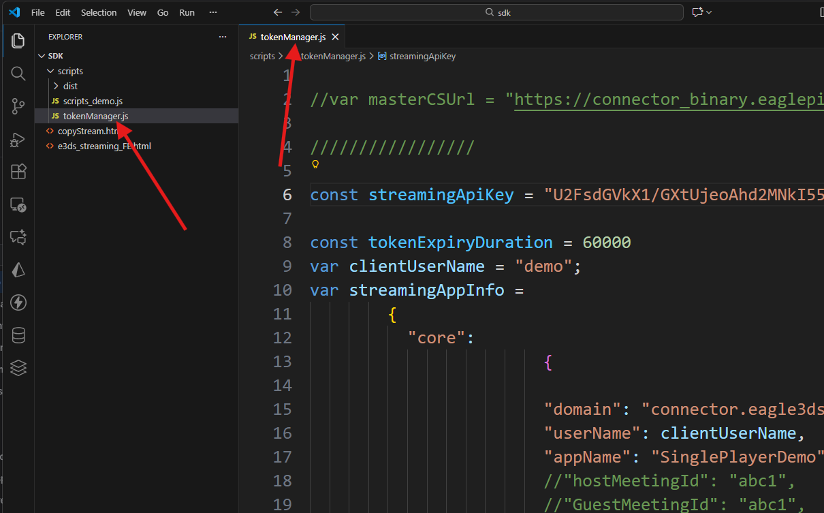Open the Search view in activity bar
Screen dimensions: 824x513
coord(18,74)
